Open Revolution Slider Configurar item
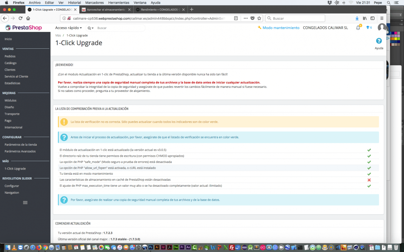404x252 pixels. point(12,186)
